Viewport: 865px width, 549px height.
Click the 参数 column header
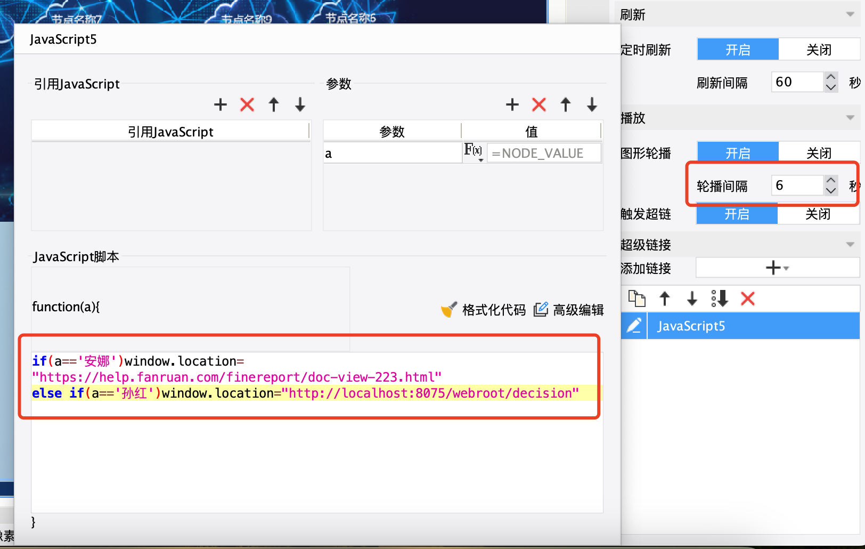[392, 132]
